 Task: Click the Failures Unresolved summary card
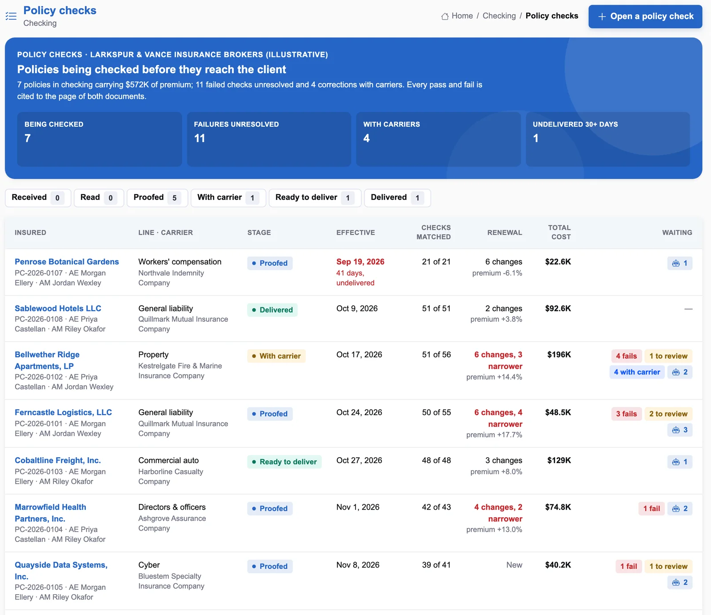tap(269, 139)
